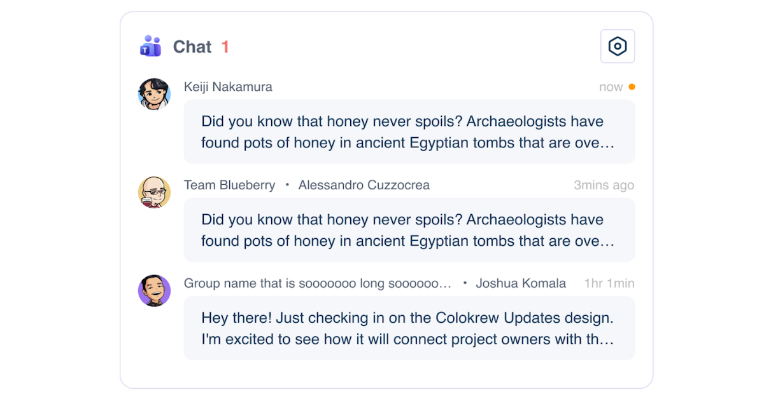764x399 pixels.
Task: Open Keiji Nakamura's sender name
Action: click(228, 87)
